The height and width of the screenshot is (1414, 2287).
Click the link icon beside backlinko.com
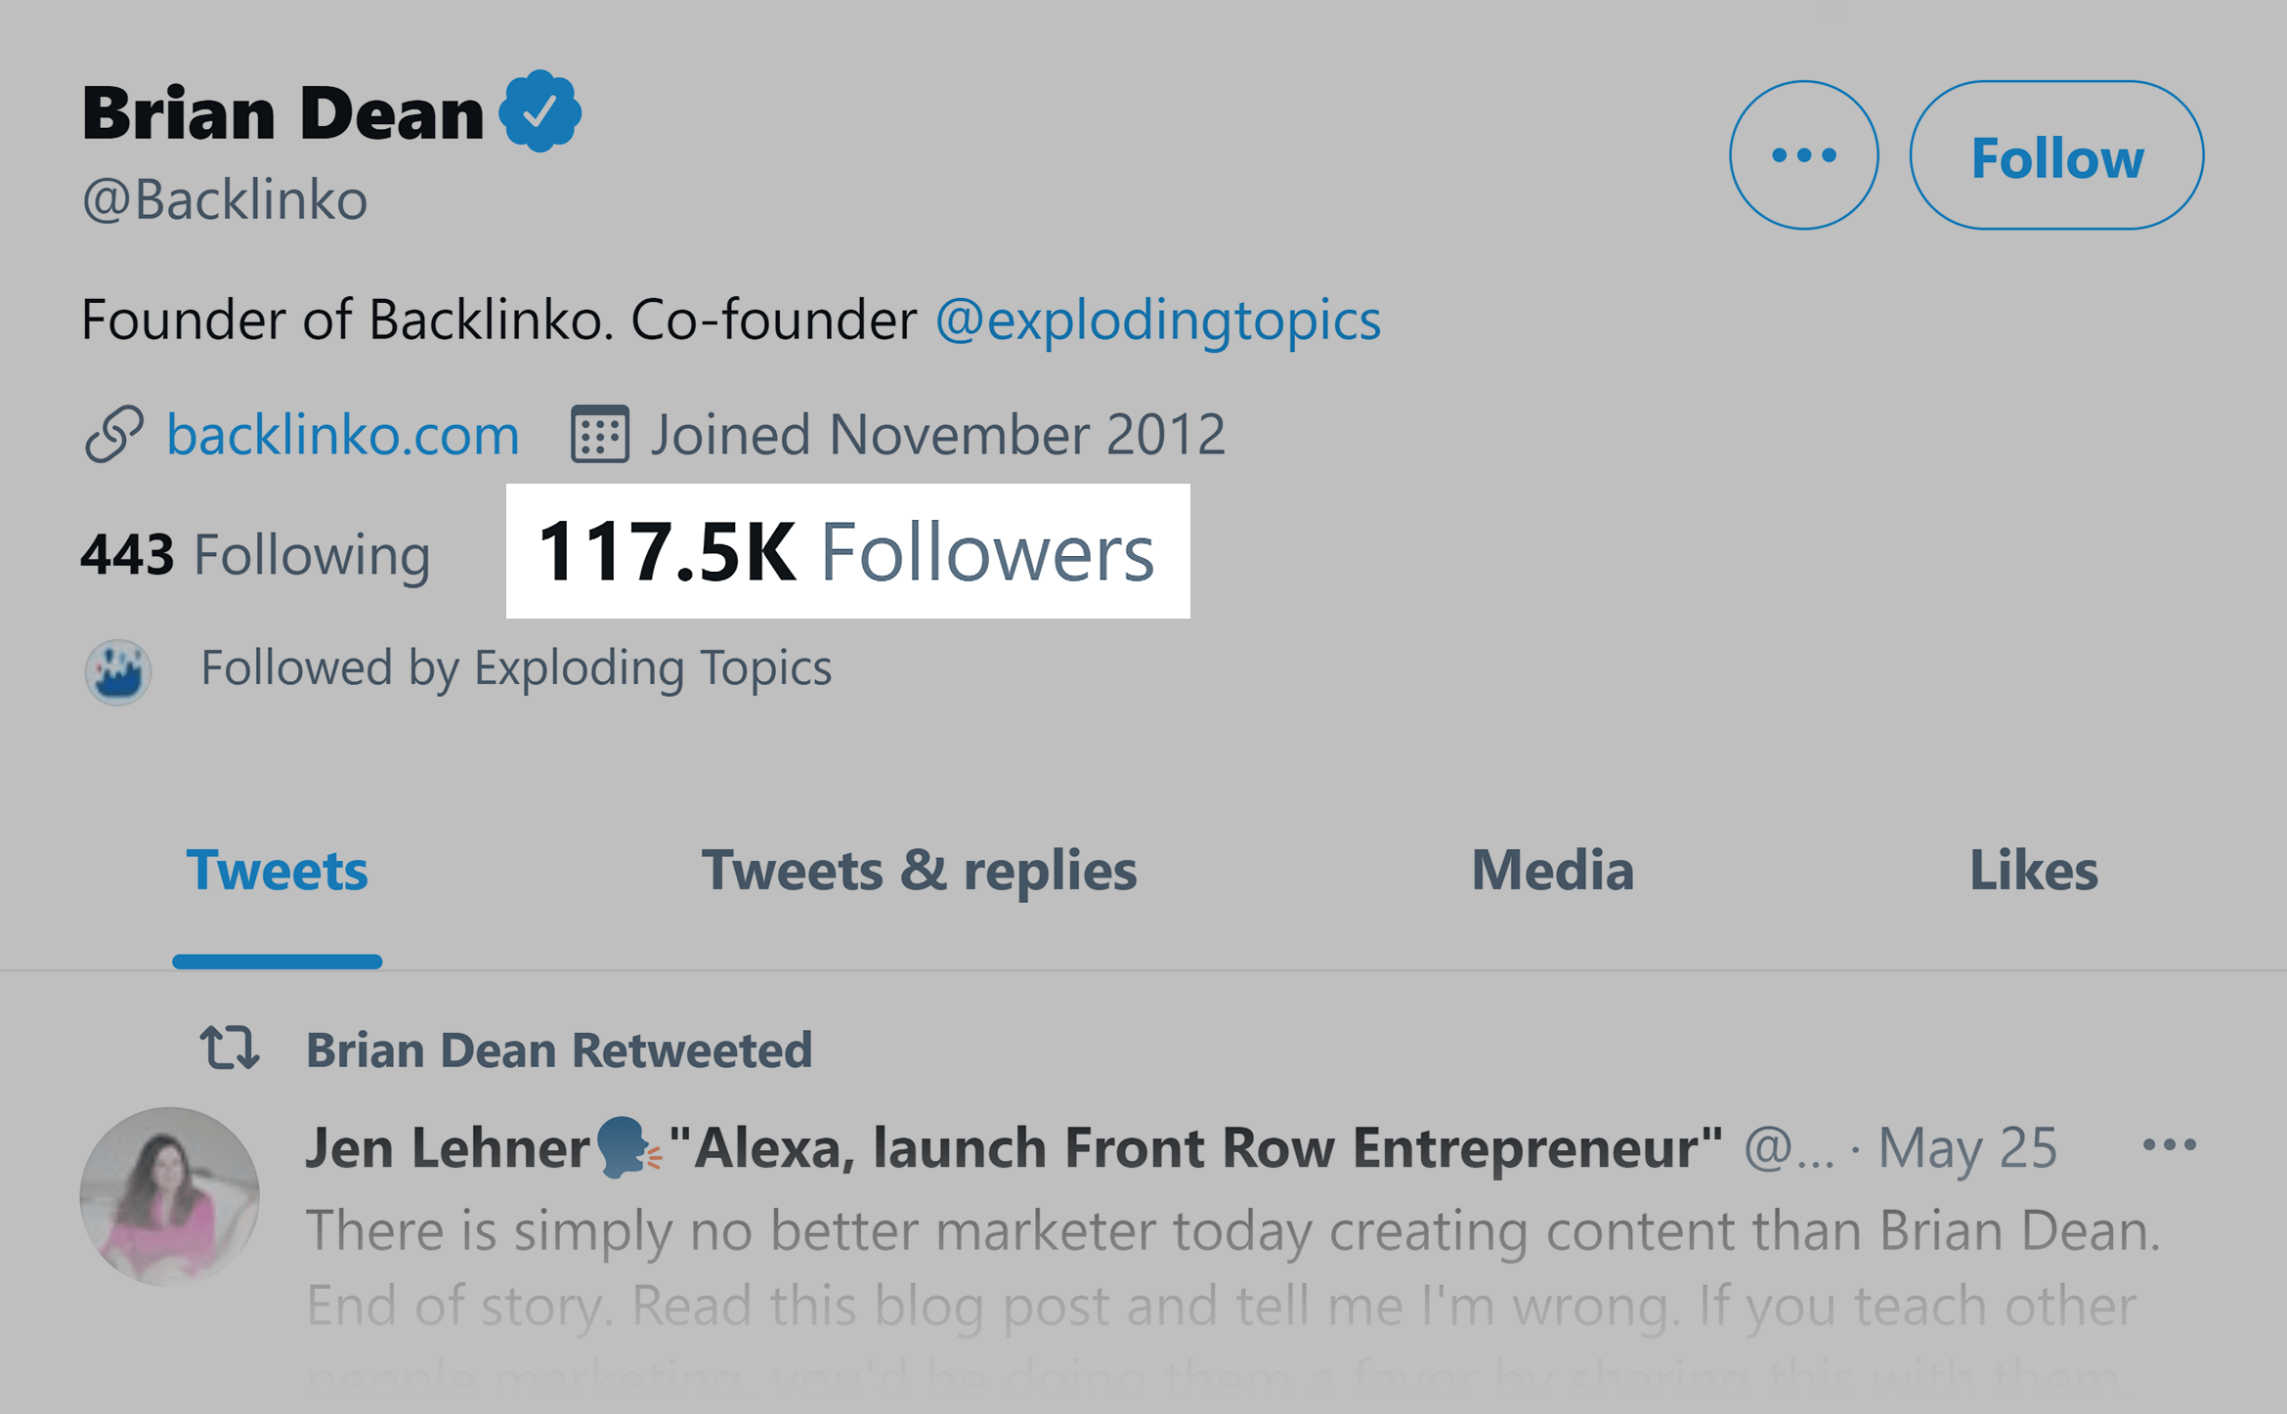(114, 434)
